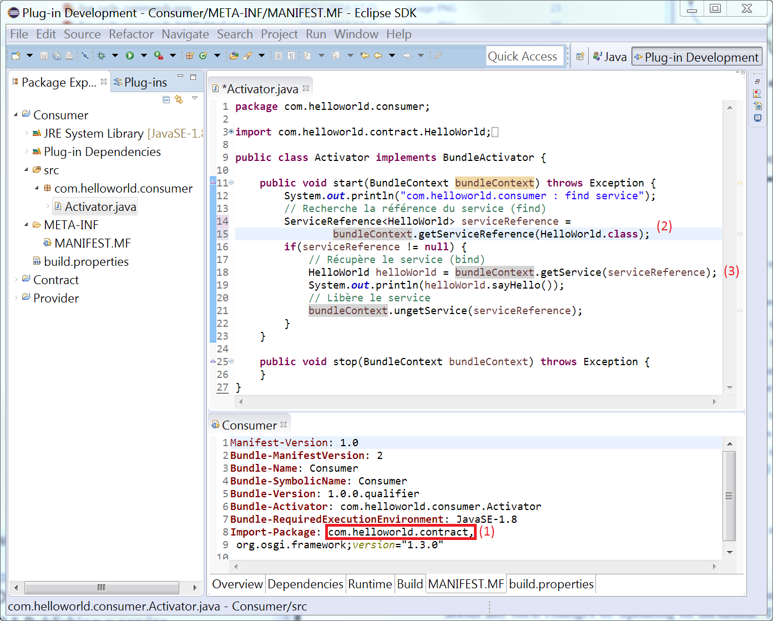Click the New Java Package icon

190,55
